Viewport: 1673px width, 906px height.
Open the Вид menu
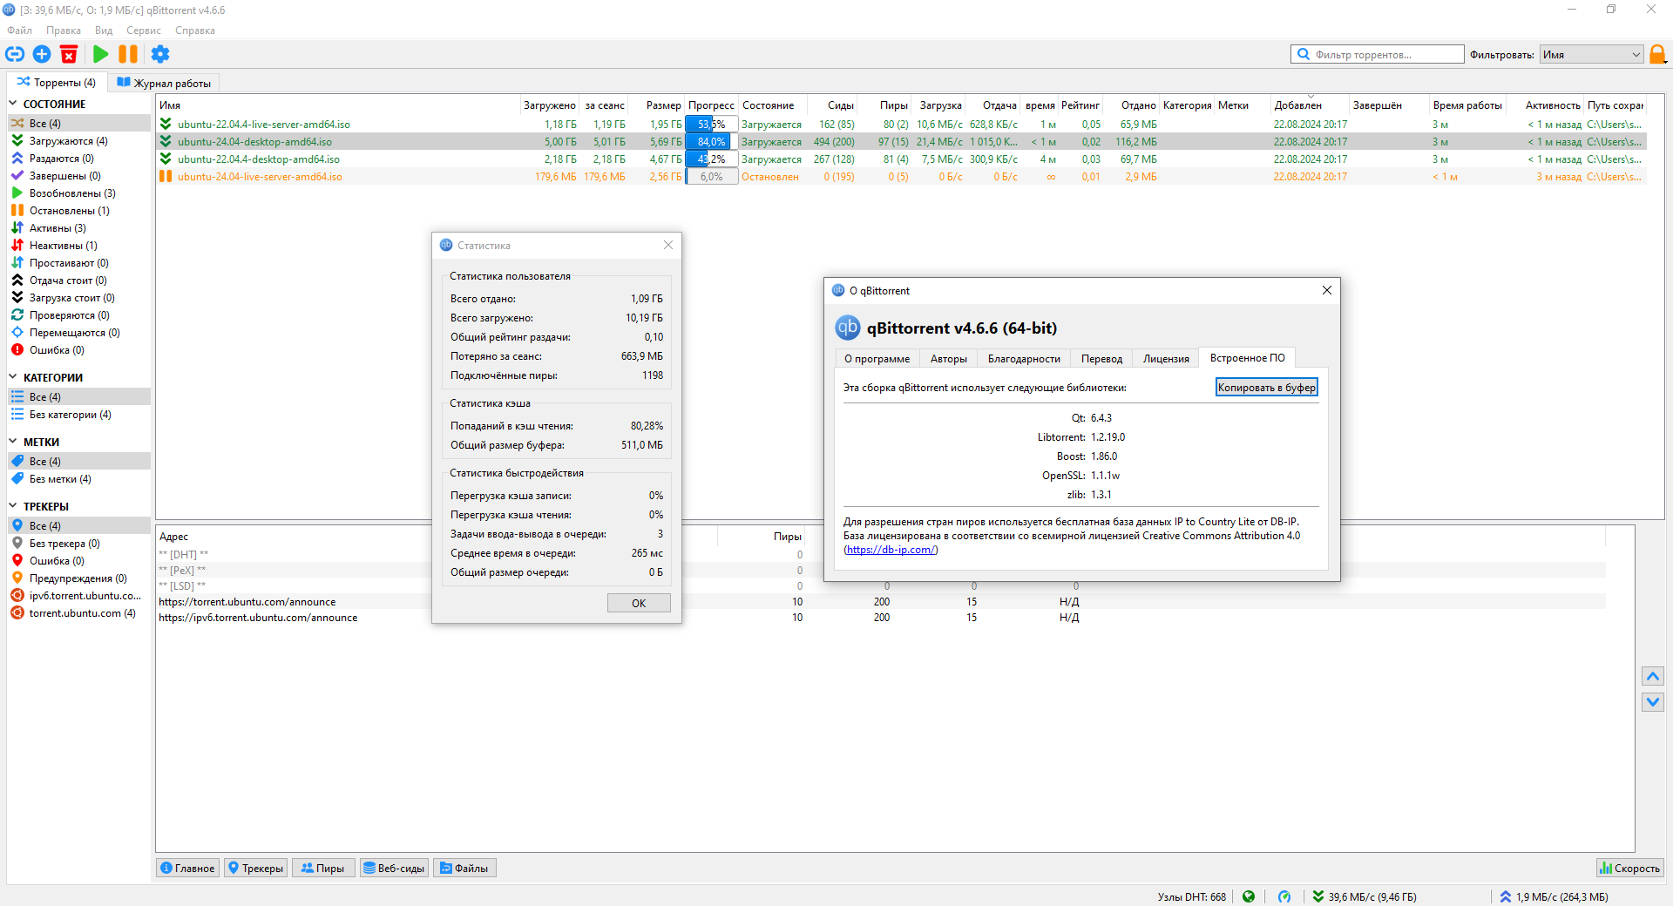(104, 30)
